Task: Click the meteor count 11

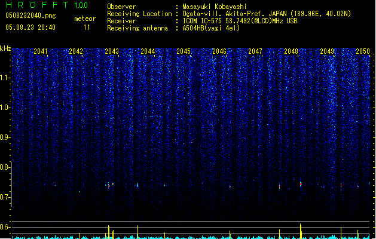Action: [x=87, y=27]
